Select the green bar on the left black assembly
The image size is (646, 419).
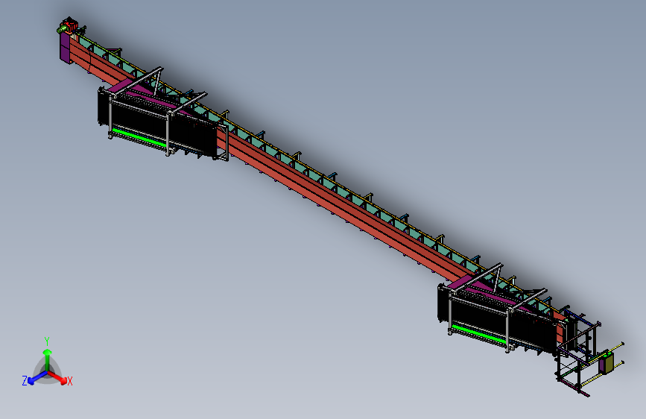click(139, 137)
